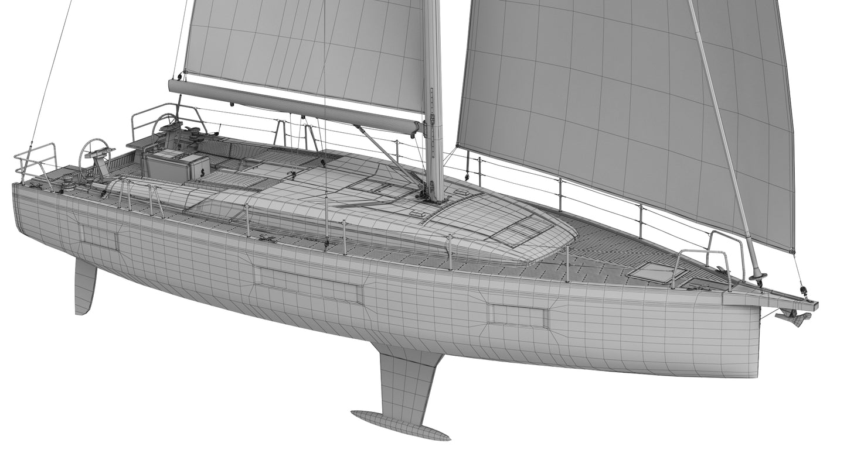Image resolution: width=847 pixels, height=457 pixels.
Task: Click the forward hull window
Action: pyautogui.click(x=519, y=316)
